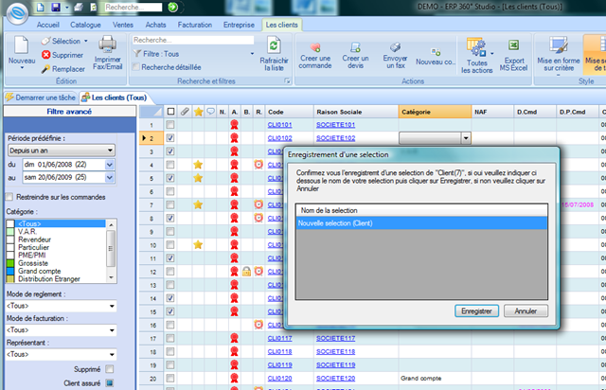Click Créer un devis icon
This screenshot has width=606, height=390.
click(355, 47)
